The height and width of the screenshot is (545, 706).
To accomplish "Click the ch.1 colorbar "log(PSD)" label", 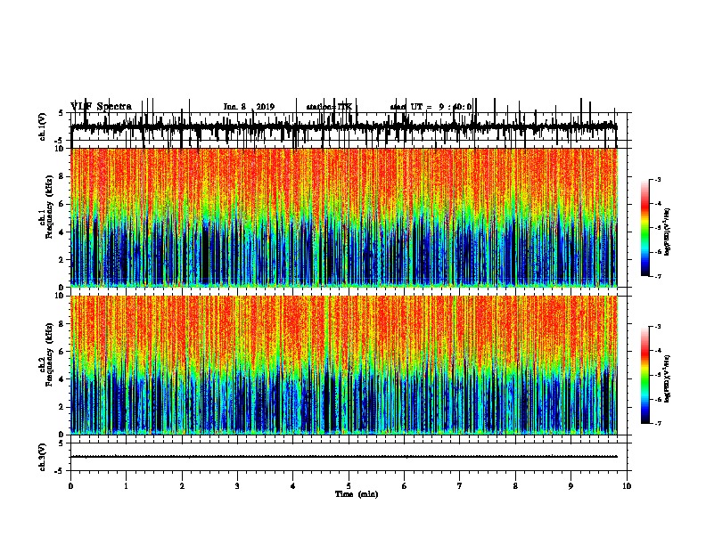I will pos(668,232).
